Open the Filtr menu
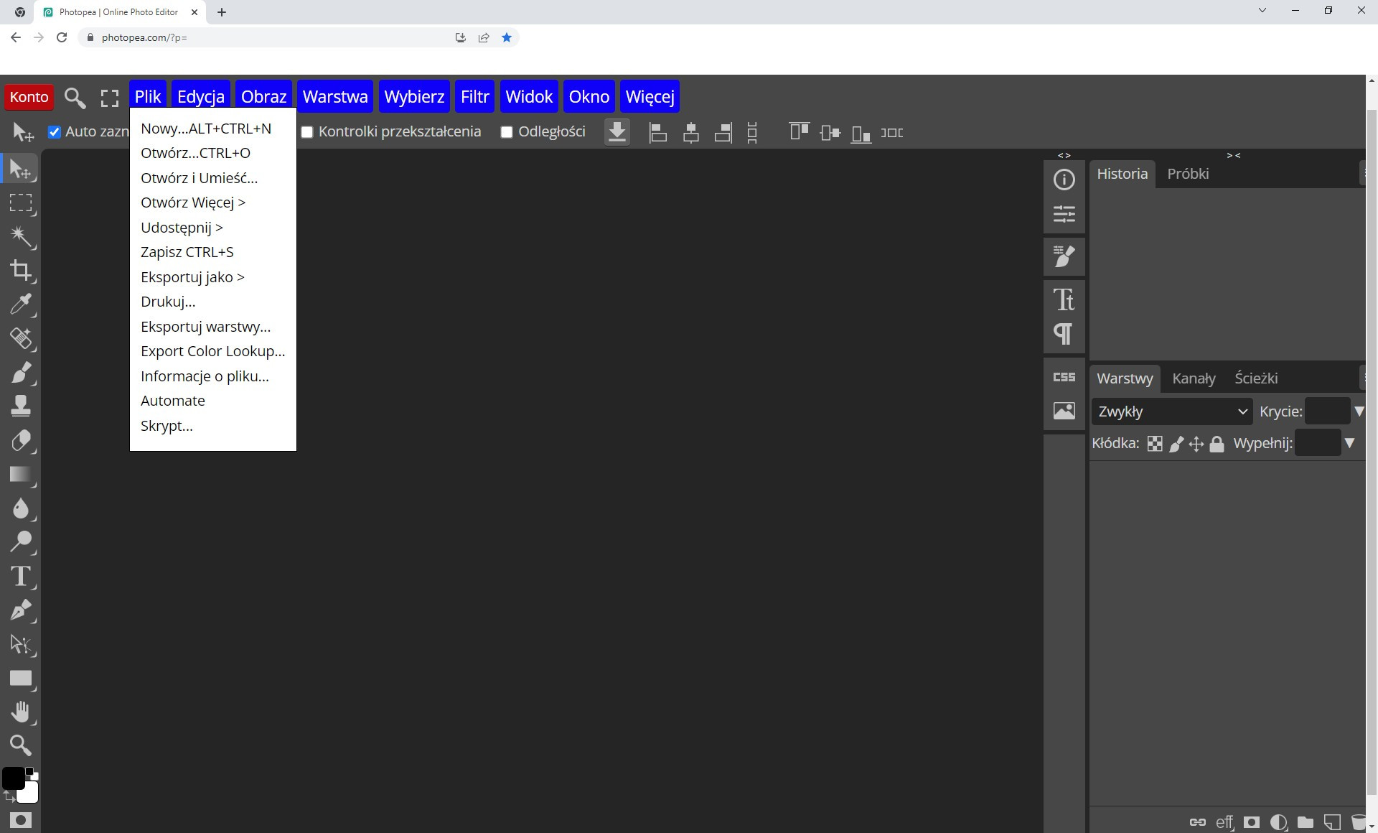 (474, 96)
